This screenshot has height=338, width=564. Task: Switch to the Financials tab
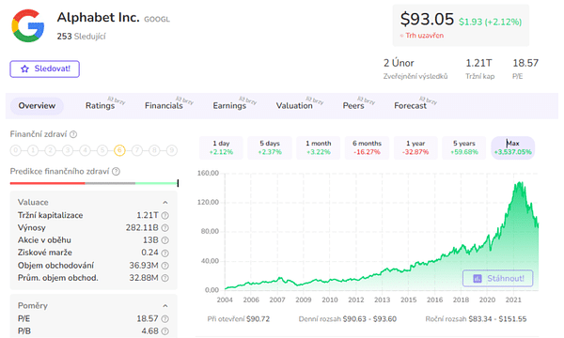(x=164, y=105)
